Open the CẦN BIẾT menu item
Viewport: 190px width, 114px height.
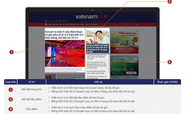click(x=95, y=24)
